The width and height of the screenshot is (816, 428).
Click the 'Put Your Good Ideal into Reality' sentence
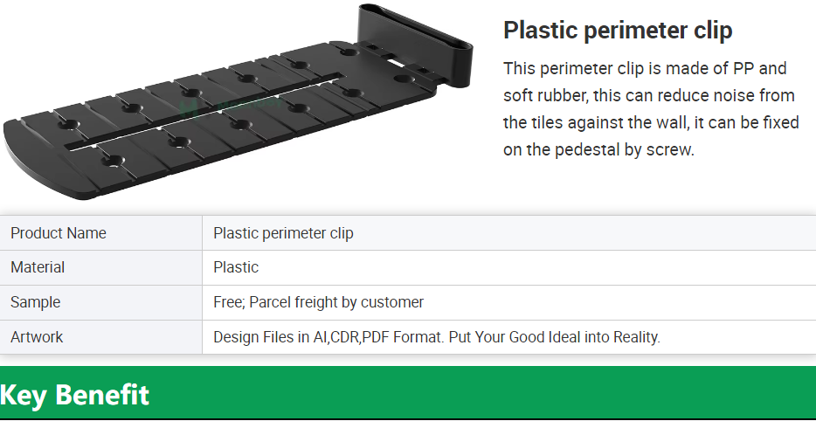[x=554, y=337]
